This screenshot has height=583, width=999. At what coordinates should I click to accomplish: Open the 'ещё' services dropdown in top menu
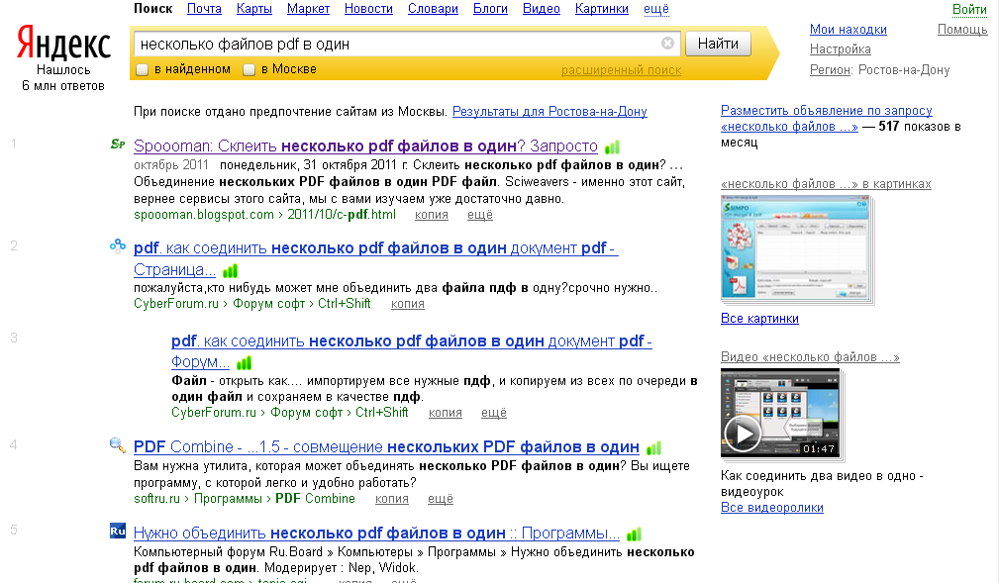656,9
